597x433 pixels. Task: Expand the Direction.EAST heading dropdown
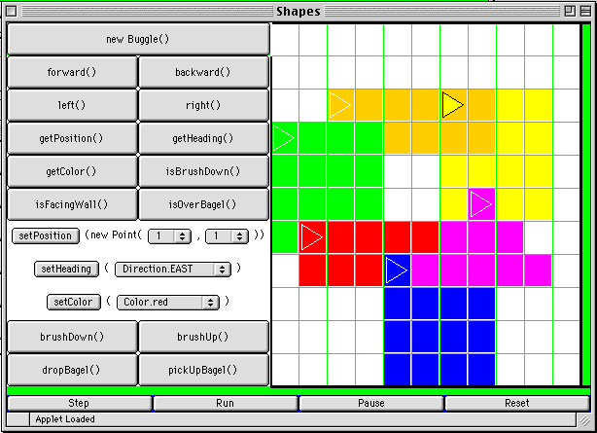point(173,269)
